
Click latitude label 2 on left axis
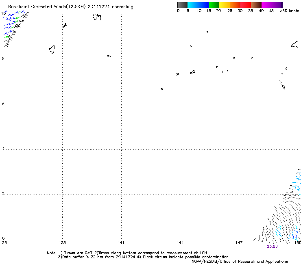(x=3, y=194)
